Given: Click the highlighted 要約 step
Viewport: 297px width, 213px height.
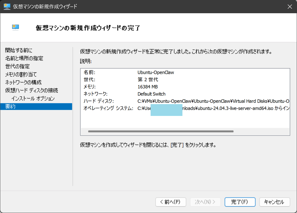Looking at the screenshot, I should coord(36,106).
